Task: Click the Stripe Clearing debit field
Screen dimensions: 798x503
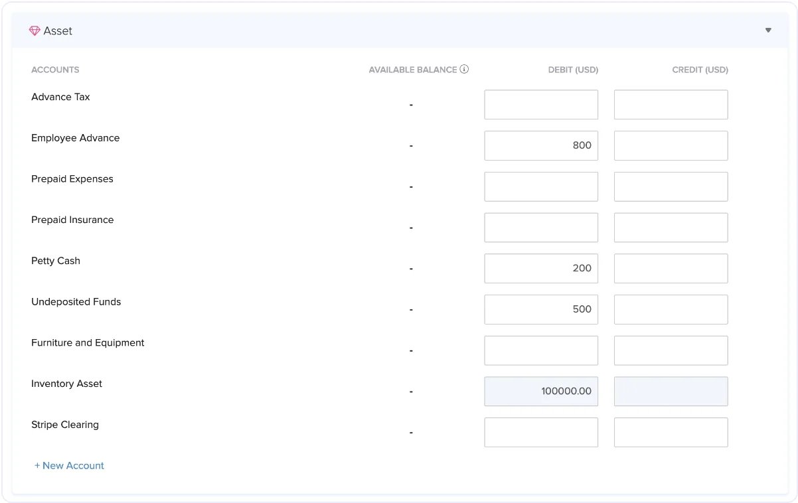Action: click(541, 432)
